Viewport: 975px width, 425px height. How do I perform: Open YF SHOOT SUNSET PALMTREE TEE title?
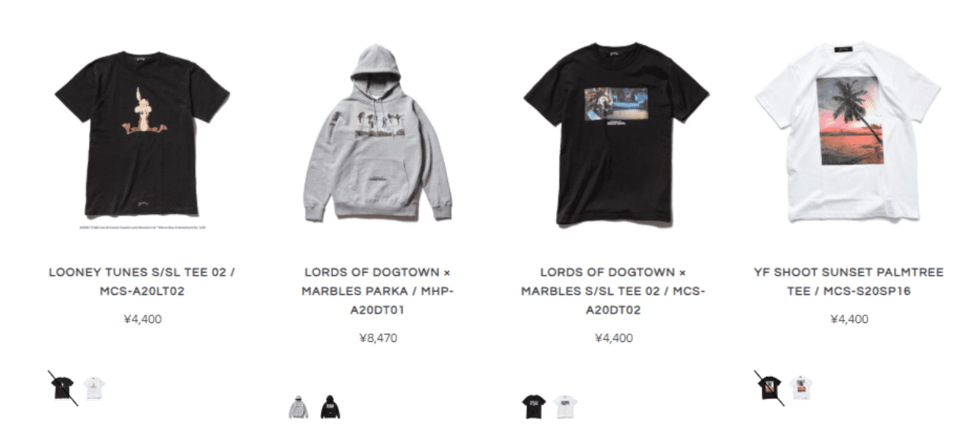(x=849, y=281)
